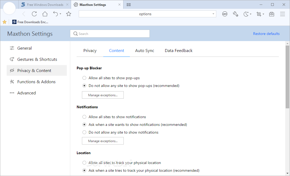Image resolution: width=290 pixels, height=176 pixels.
Task: Click the scrollbar up arrow
Action: (287, 43)
